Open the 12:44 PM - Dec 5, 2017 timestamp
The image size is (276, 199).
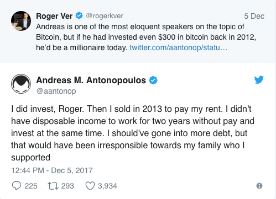(x=52, y=170)
